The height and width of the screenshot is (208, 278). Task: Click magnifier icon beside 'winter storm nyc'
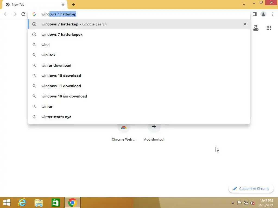tap(34, 117)
